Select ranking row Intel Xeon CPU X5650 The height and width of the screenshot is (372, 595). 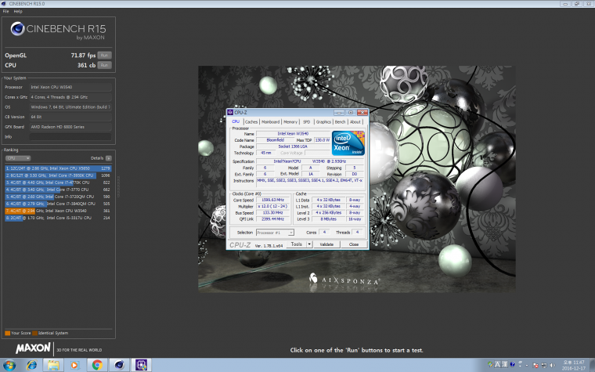[x=58, y=168]
